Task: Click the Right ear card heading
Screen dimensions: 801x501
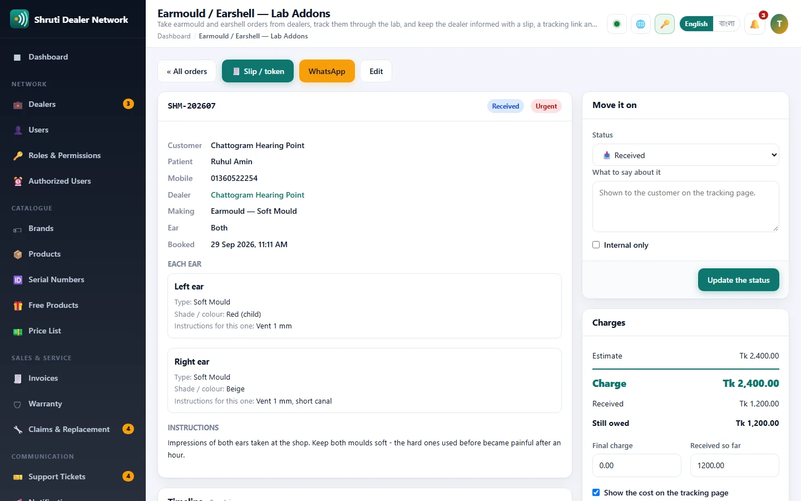Action: pos(192,362)
